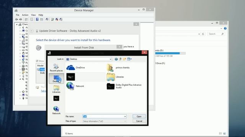Open the View Menu button in the file dialog
The image size is (245, 137).
(x=129, y=59)
